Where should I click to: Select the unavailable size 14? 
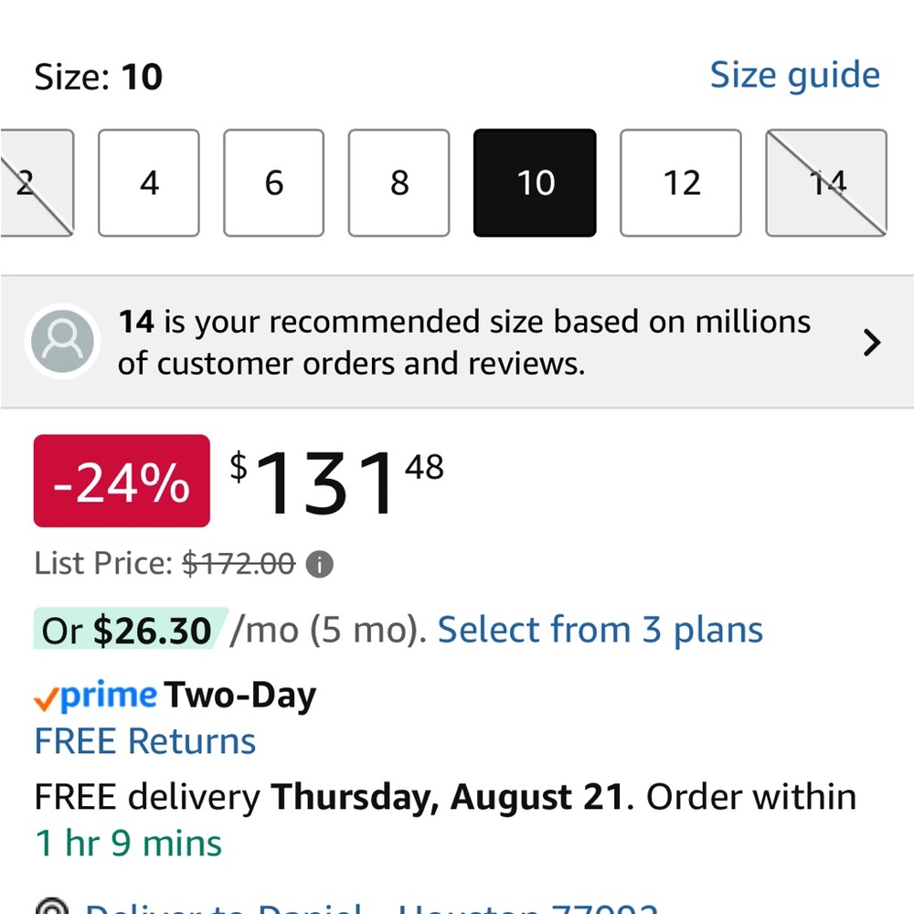tap(826, 183)
